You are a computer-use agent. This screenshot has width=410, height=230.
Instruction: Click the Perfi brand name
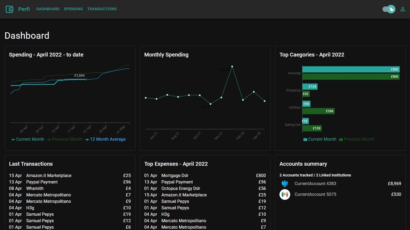[24, 9]
